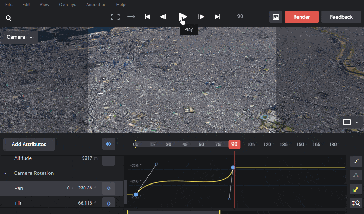This screenshot has height=214, width=364.
Task: Toggle keyframe box for Altitude
Action: click(x=109, y=160)
